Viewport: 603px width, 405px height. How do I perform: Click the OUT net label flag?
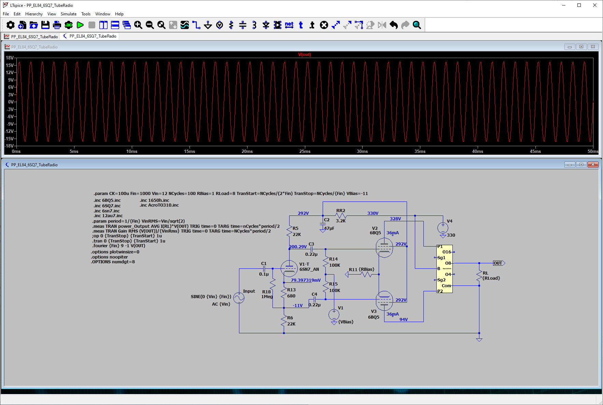(x=499, y=263)
